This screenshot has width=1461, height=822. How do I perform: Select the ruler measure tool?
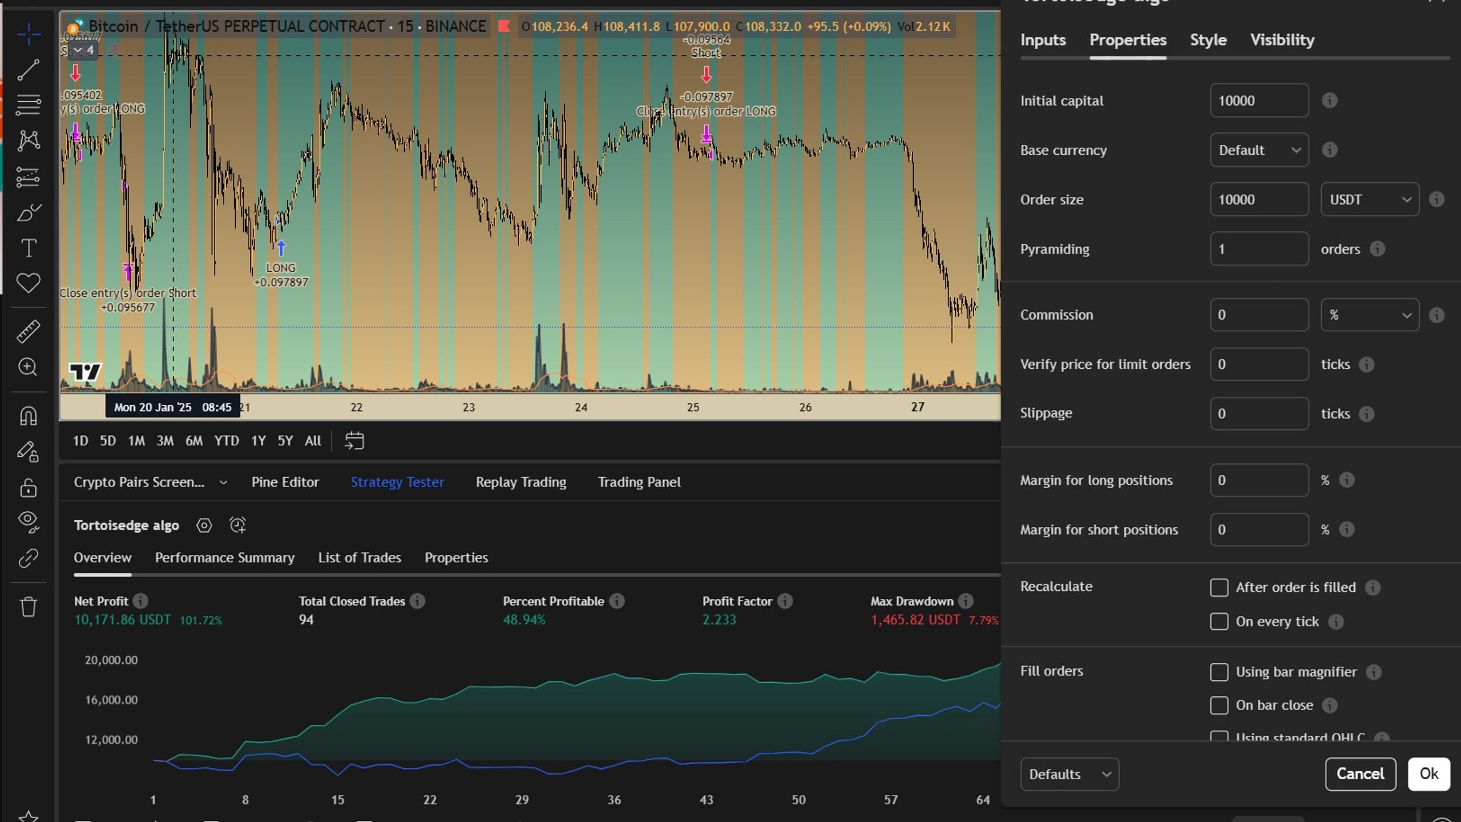(x=29, y=331)
